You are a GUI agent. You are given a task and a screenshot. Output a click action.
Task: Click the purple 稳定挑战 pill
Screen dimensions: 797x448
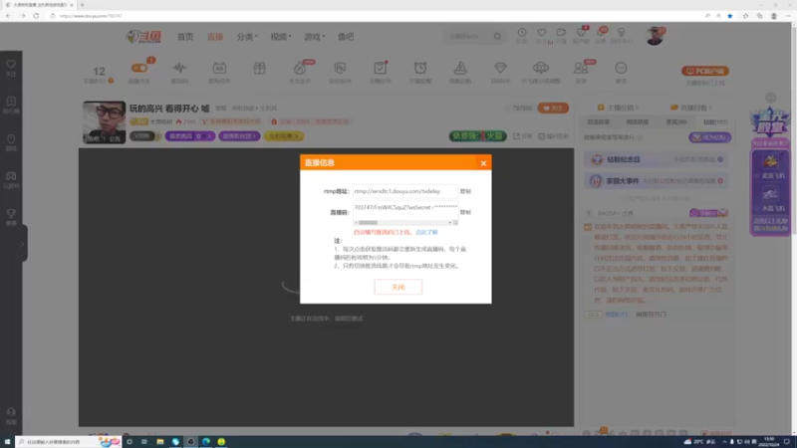tap(189, 136)
